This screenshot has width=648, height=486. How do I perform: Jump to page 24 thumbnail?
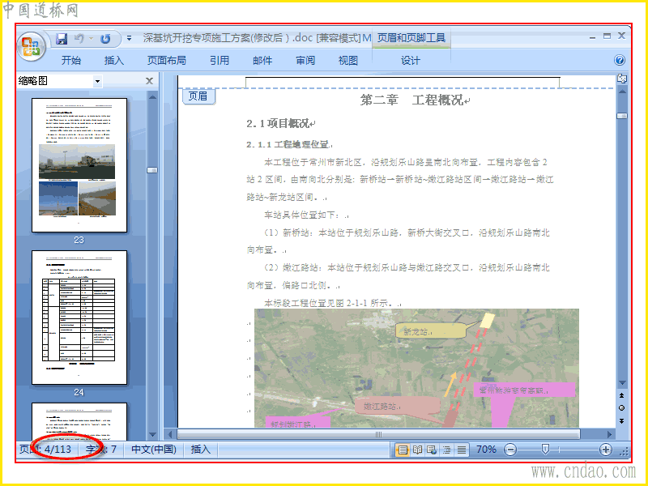pyautogui.click(x=79, y=318)
